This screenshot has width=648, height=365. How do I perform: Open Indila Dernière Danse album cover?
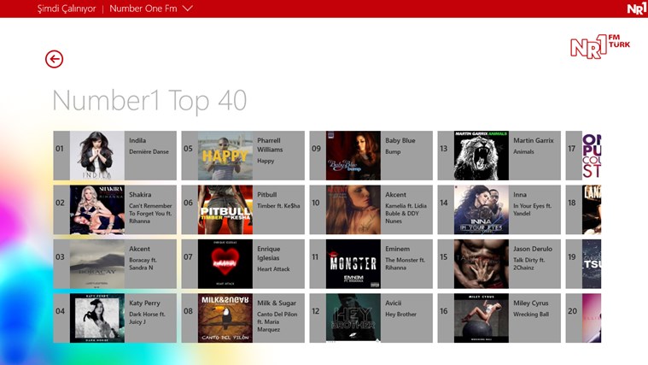(97, 156)
